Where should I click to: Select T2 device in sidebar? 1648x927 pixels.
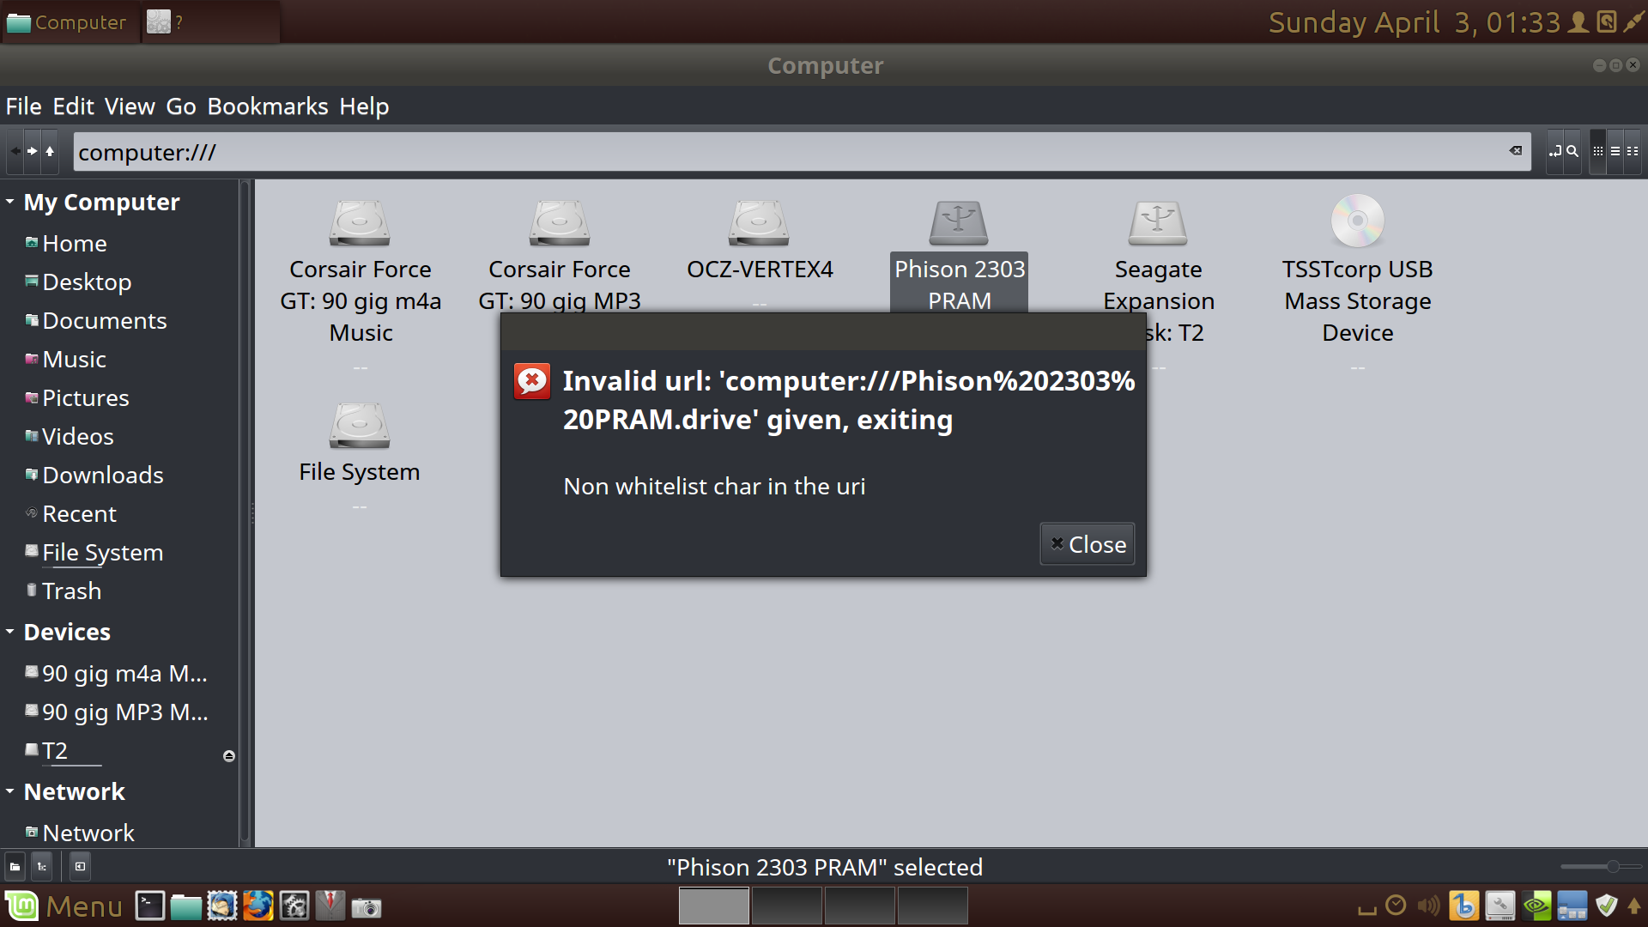coord(55,751)
